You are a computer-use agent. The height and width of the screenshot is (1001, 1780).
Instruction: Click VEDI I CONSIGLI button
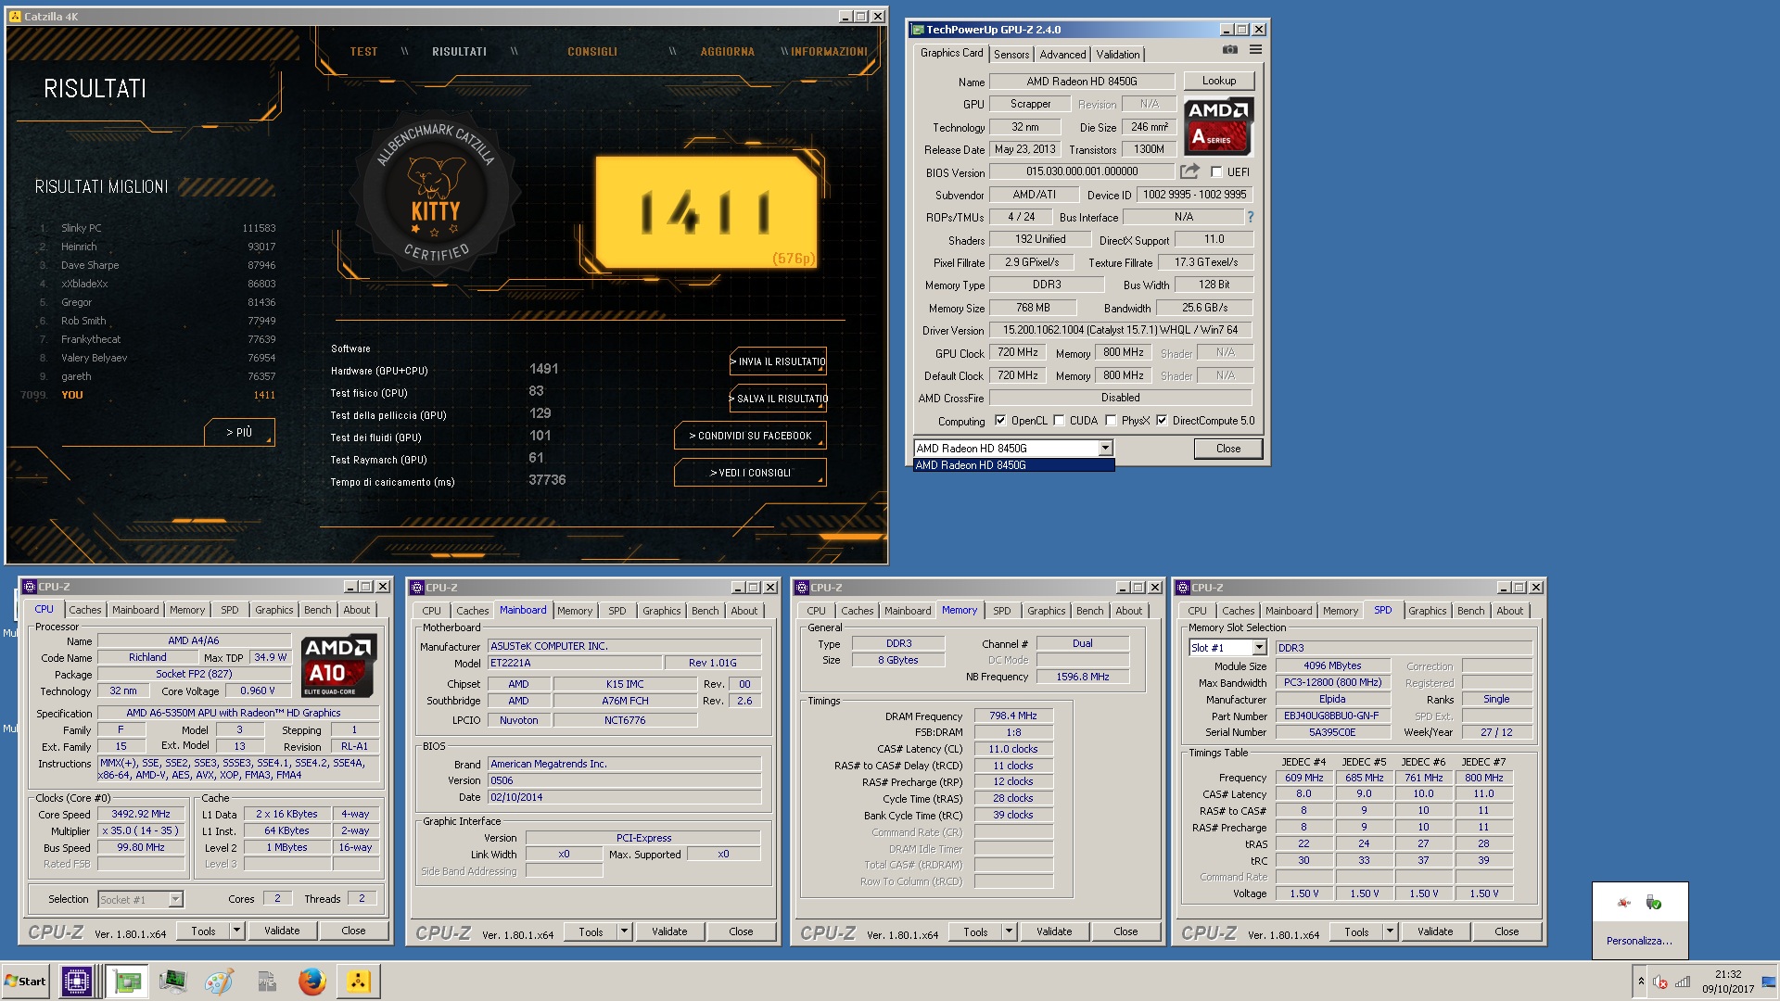[x=750, y=473]
